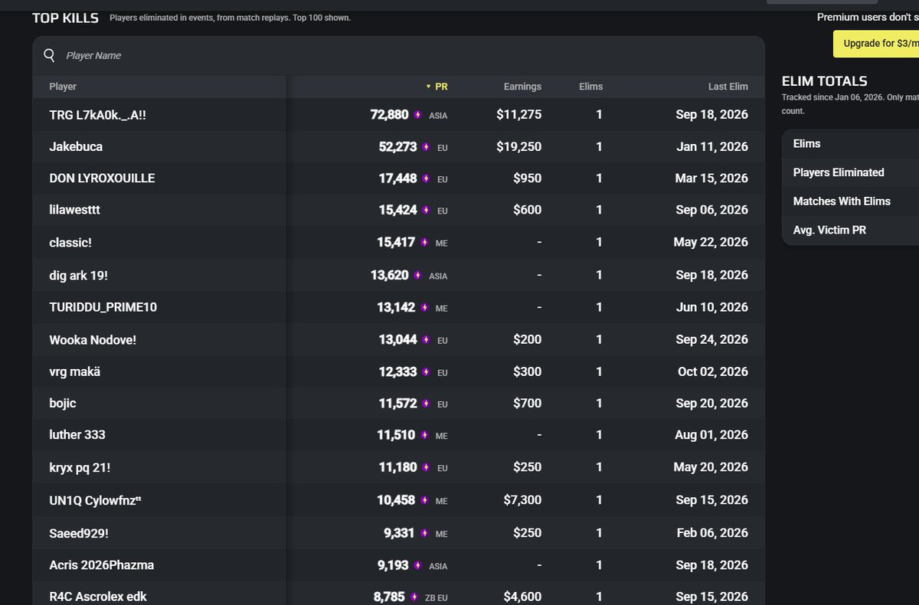
Task: Click lightning PR icon beside 10,458
Action: click(x=424, y=501)
